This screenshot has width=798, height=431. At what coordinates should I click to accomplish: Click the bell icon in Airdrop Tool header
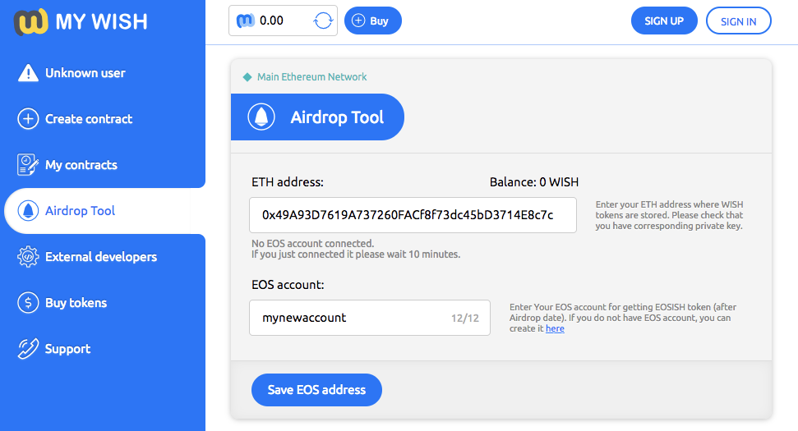[x=261, y=117]
